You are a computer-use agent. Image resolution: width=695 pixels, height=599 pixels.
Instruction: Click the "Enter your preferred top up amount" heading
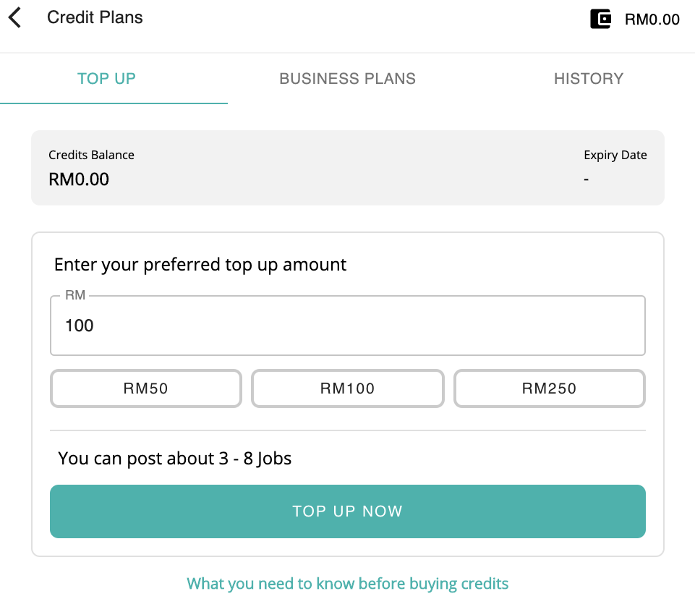point(200,265)
